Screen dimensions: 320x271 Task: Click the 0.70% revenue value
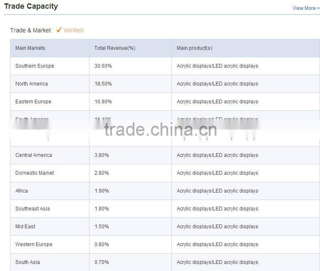click(102, 262)
